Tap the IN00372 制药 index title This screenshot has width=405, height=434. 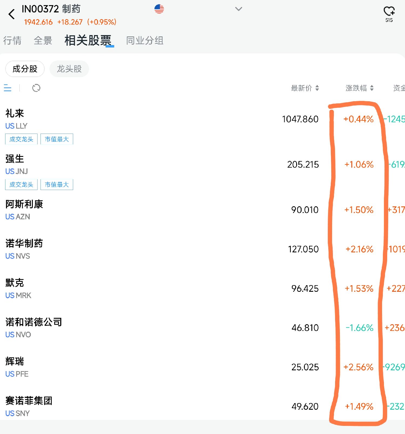click(51, 9)
